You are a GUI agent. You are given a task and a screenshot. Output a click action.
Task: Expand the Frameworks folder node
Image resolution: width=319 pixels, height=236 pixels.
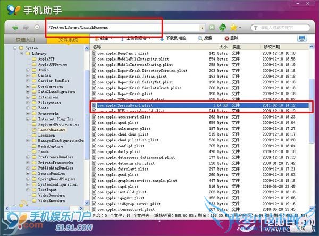(x=28, y=114)
